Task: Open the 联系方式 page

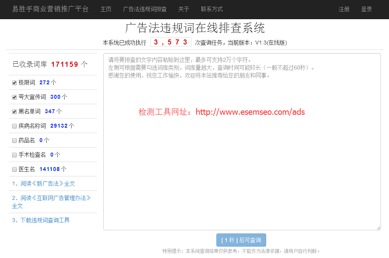Action: coord(212,9)
